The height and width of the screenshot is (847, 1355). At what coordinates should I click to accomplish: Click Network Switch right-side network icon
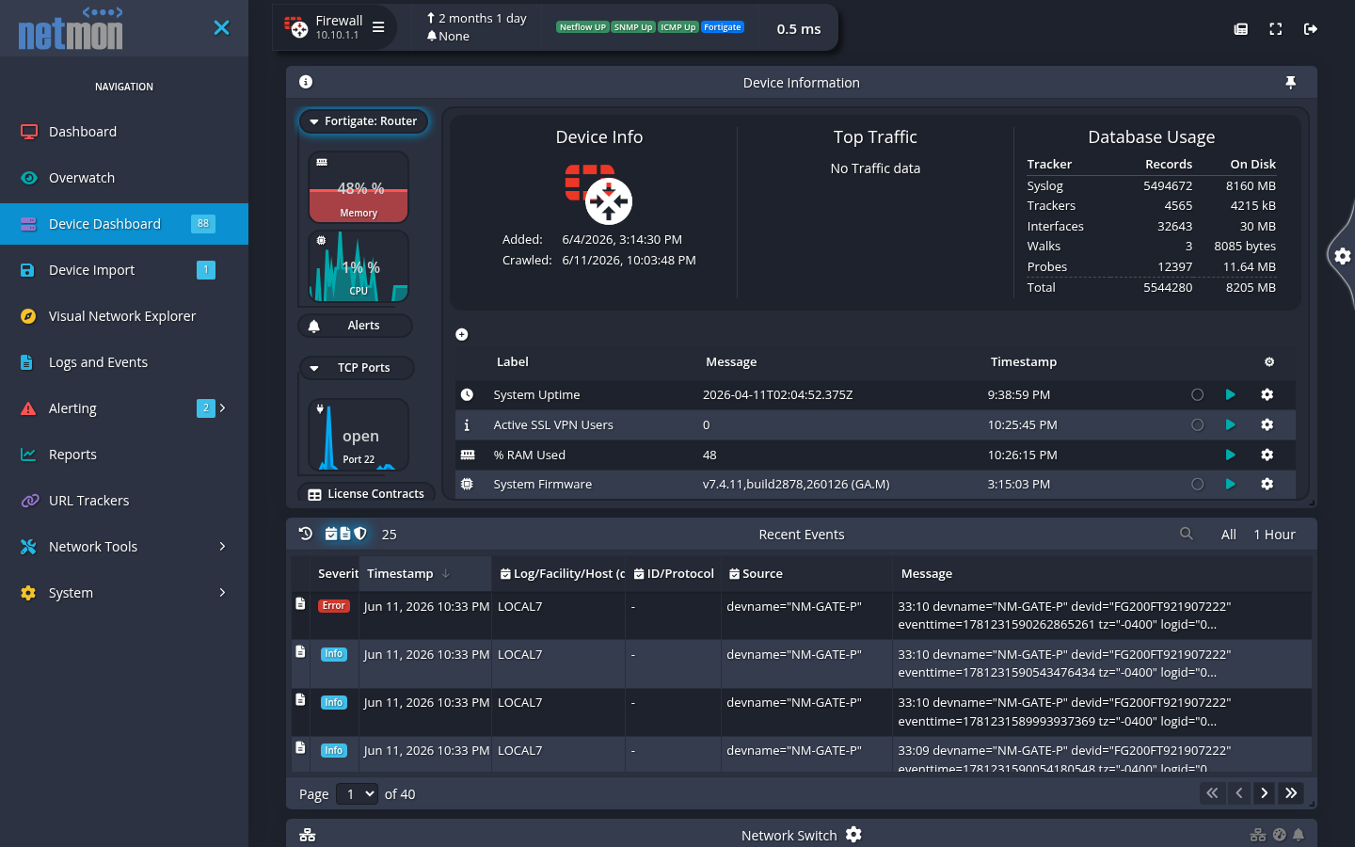[x=1258, y=835]
